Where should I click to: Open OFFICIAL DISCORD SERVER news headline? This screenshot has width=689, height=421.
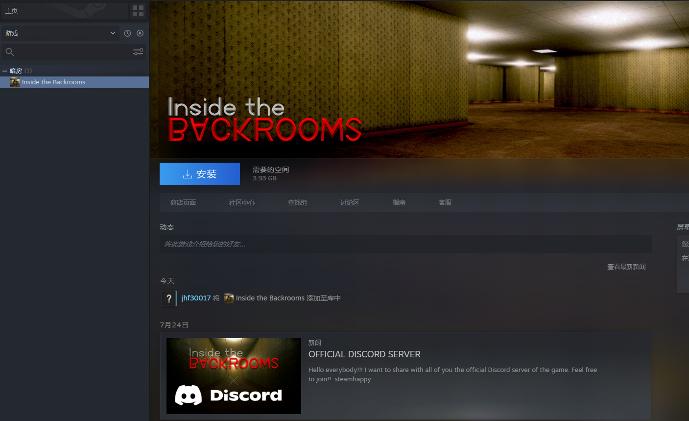click(x=364, y=354)
